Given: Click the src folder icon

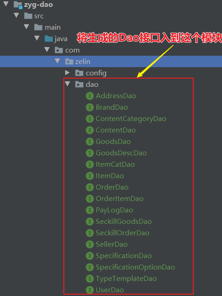Looking at the screenshot, I should (28, 16).
